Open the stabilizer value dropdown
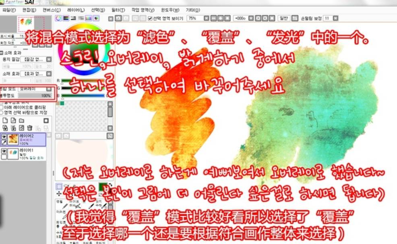This screenshot has height=244, width=397. (336, 18)
